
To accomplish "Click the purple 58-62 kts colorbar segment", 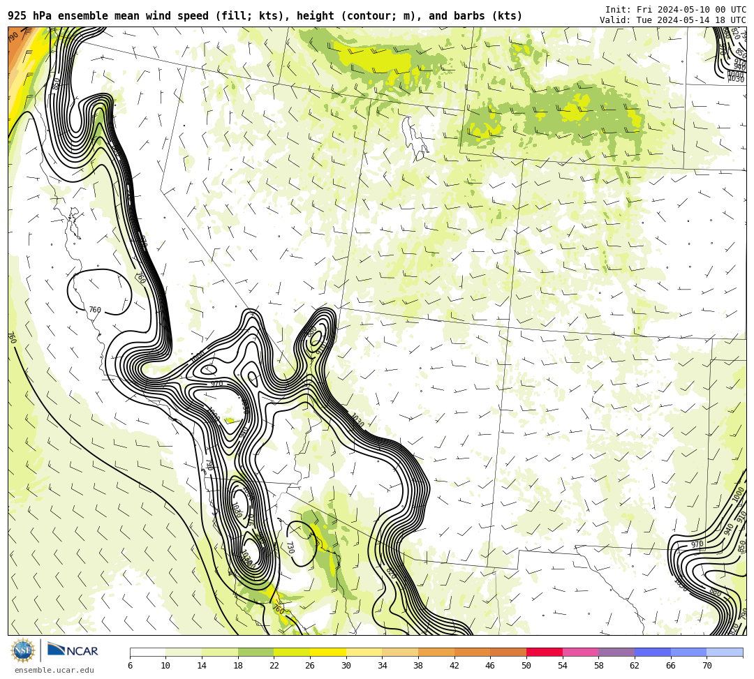I will coord(616,652).
